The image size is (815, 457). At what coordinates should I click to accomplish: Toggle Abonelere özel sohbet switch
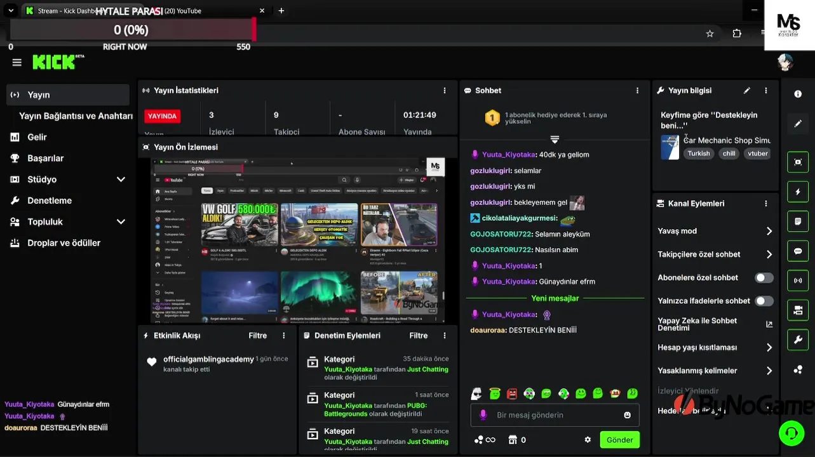pos(764,278)
